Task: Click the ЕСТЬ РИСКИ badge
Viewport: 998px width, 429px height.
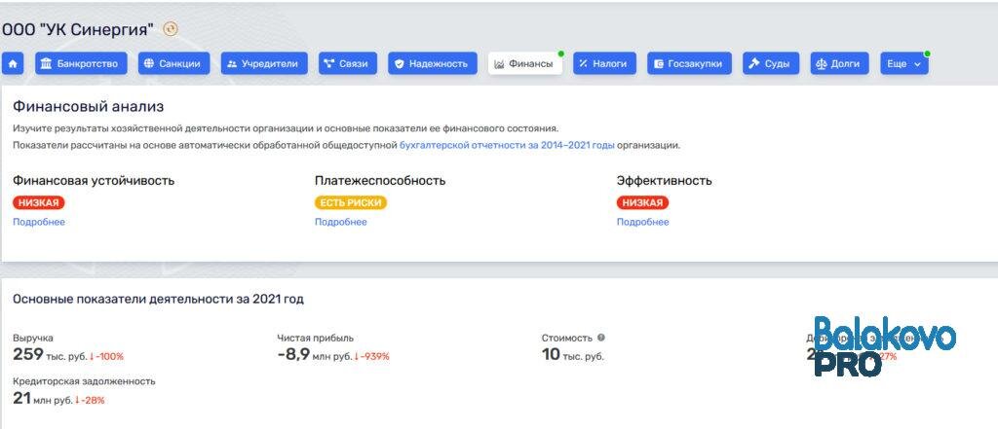Action: point(351,202)
